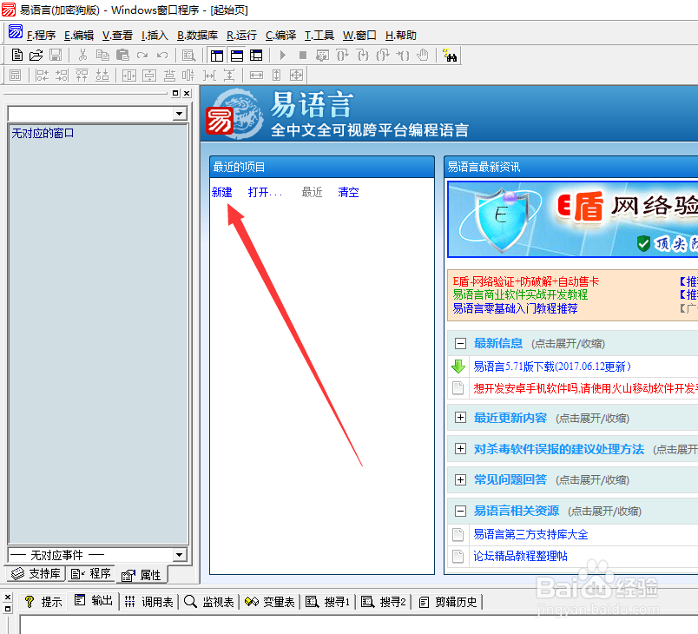698x634 pixels.
Task: Collapse the 易语言相关资源 section
Action: tap(460, 511)
